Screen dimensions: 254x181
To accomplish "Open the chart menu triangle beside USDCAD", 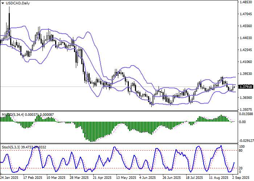I will point(3,3).
